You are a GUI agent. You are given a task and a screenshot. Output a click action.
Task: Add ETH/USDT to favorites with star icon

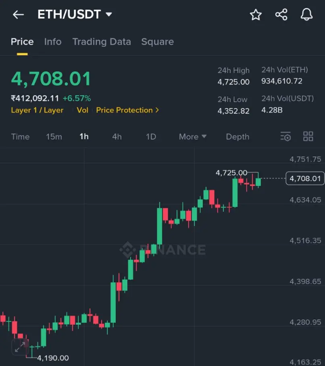[x=256, y=15]
